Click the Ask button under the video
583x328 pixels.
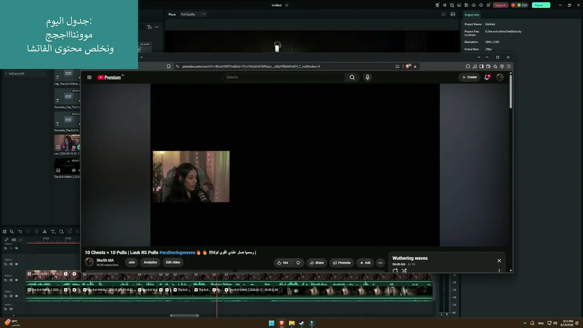click(365, 263)
